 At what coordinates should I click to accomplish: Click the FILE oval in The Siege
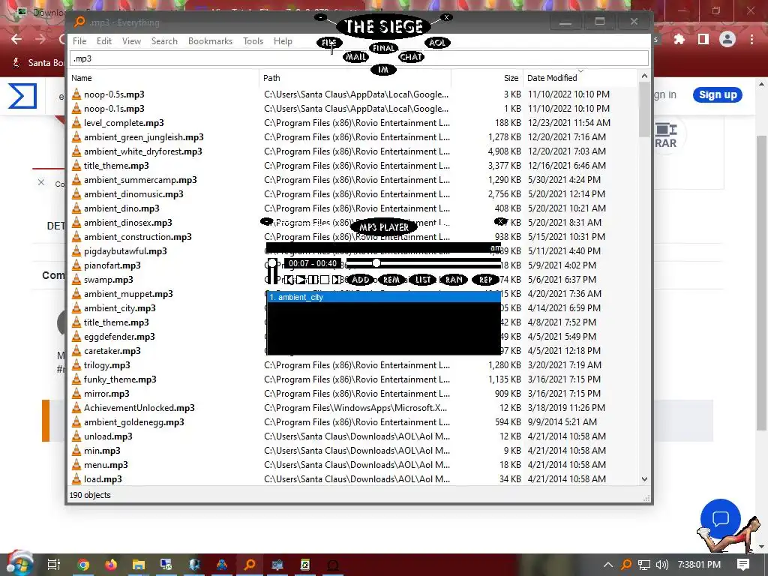[x=328, y=43]
